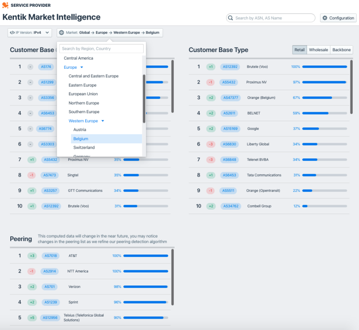
Task: Click the IP Version code brackets icon
Action: [x=12, y=32]
